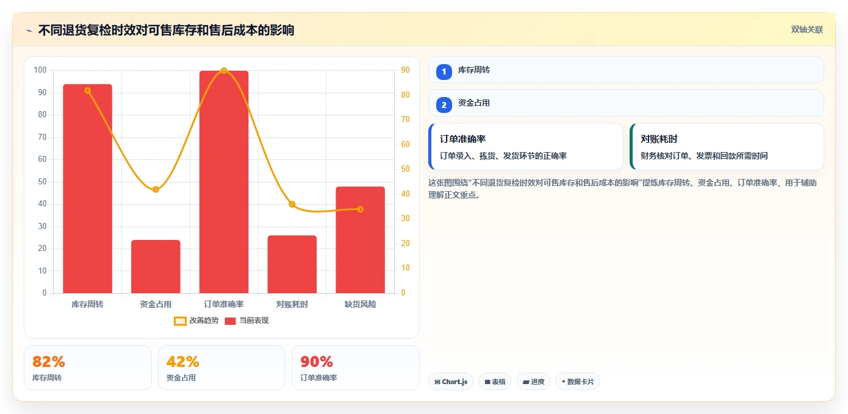
Task: Click the 对账耗时 x-axis label
Action: pyautogui.click(x=292, y=304)
